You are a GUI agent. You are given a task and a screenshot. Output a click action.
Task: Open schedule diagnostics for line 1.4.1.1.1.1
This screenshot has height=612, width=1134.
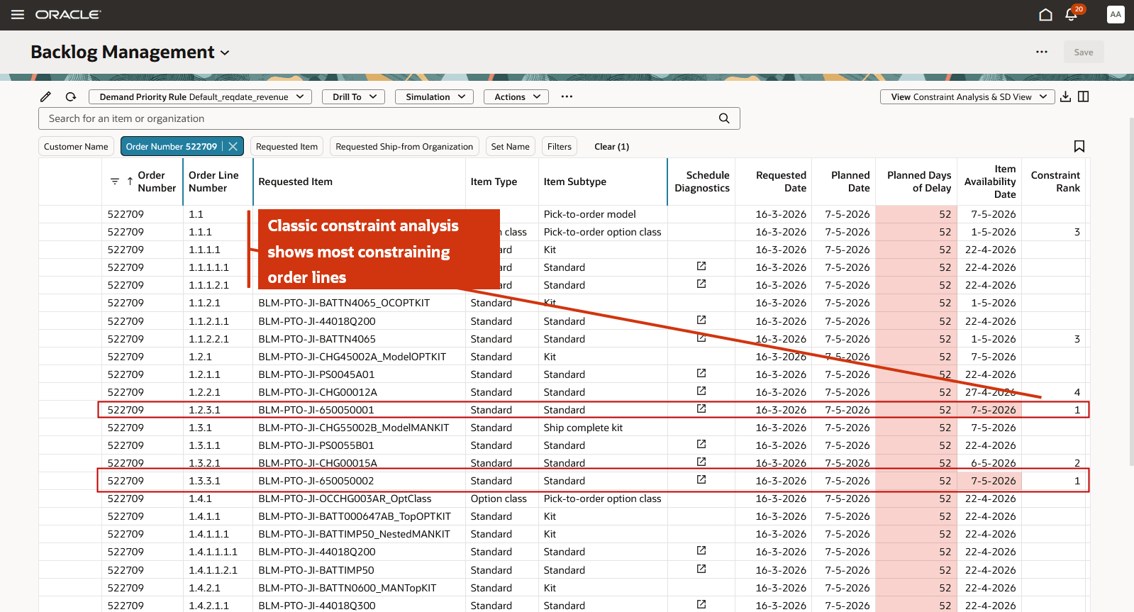click(x=701, y=551)
